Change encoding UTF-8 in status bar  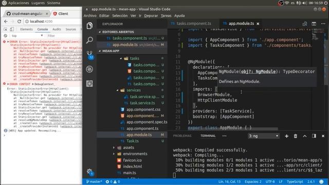tap(270, 181)
